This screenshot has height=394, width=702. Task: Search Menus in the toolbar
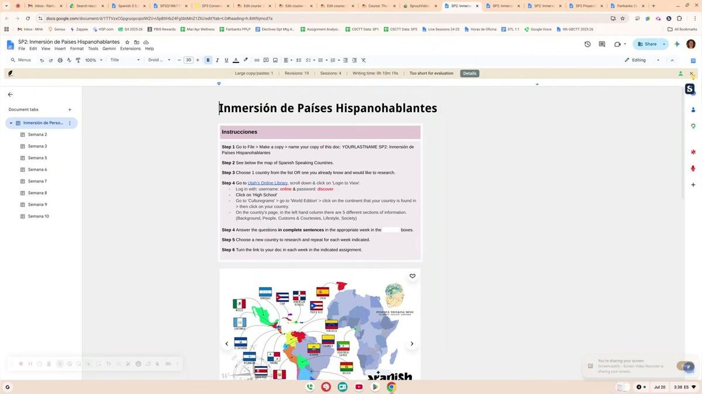(x=21, y=60)
